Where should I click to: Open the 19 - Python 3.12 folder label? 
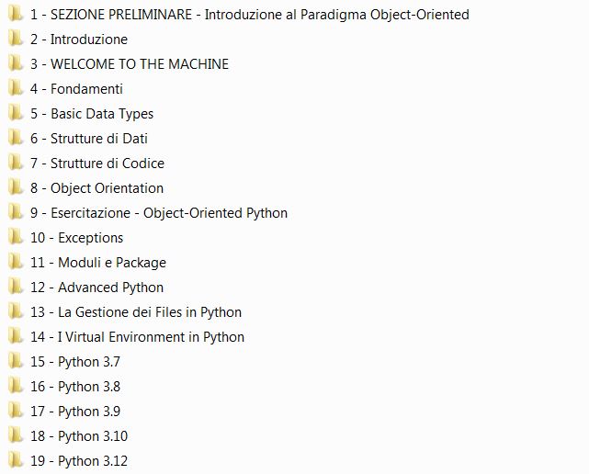[x=78, y=461]
